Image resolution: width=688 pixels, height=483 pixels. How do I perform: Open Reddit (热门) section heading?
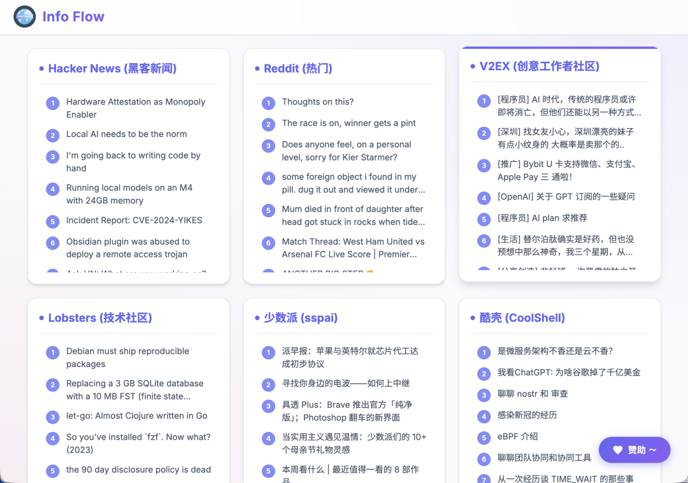[298, 68]
